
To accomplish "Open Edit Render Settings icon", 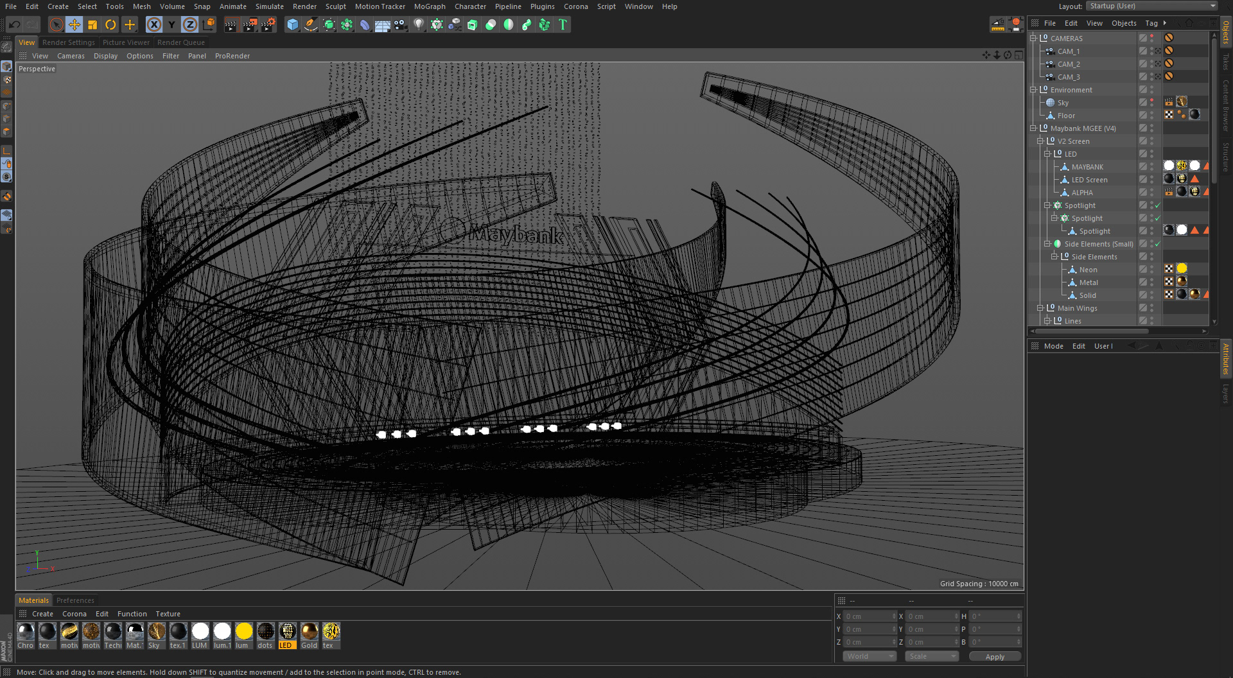I will coord(268,24).
